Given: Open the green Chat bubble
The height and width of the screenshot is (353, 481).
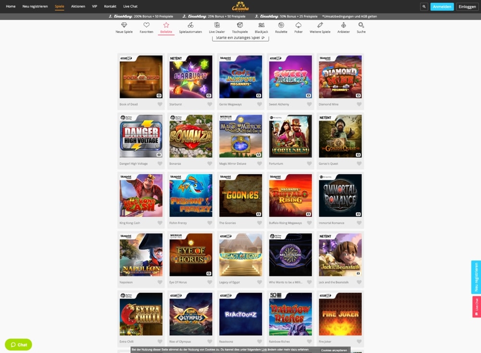Looking at the screenshot, I should (x=18, y=344).
